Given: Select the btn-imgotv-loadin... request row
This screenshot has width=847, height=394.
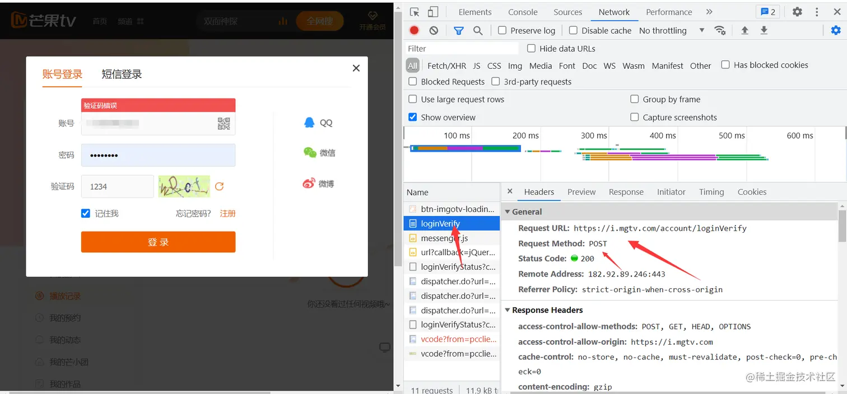Looking at the screenshot, I should pyautogui.click(x=452, y=209).
